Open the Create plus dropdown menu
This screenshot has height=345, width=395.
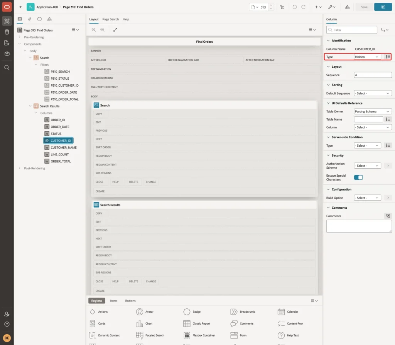point(318,7)
